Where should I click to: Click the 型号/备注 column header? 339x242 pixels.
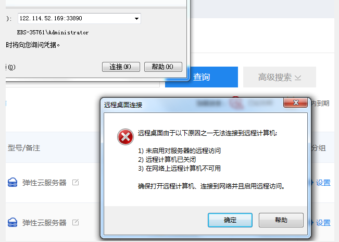[24, 148]
